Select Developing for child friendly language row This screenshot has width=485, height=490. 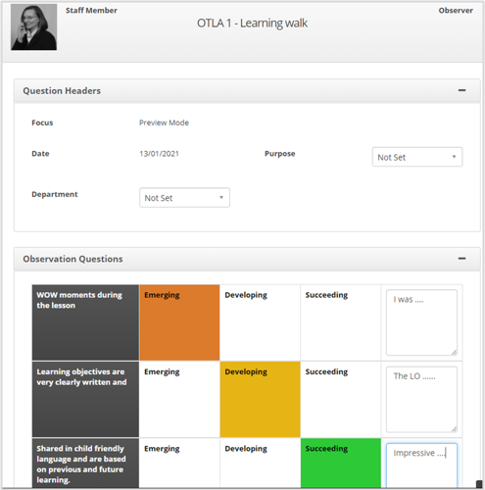pyautogui.click(x=260, y=464)
